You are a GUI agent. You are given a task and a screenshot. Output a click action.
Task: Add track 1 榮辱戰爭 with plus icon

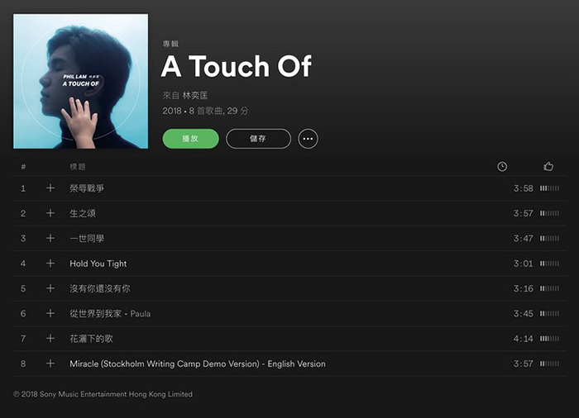(x=50, y=188)
